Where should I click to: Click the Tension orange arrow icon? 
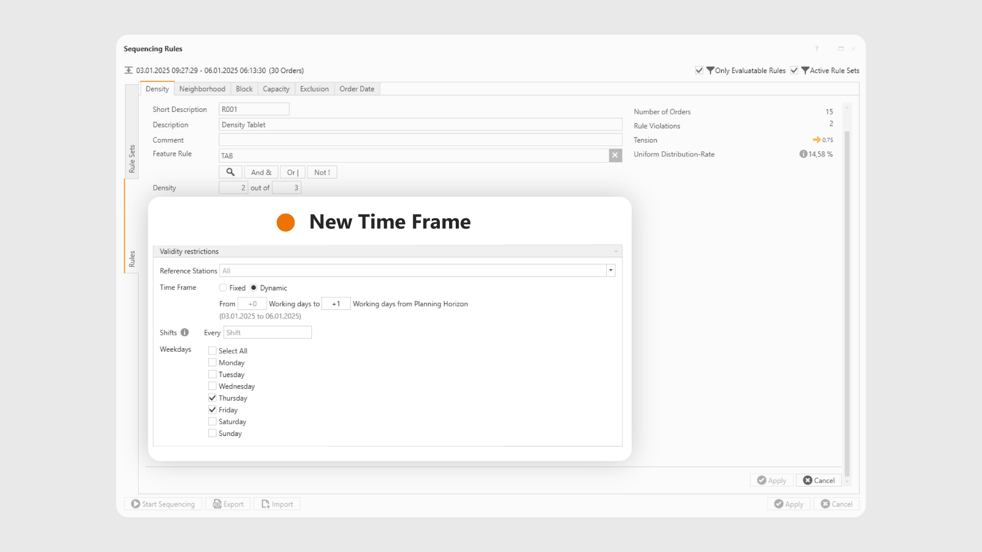(x=816, y=140)
